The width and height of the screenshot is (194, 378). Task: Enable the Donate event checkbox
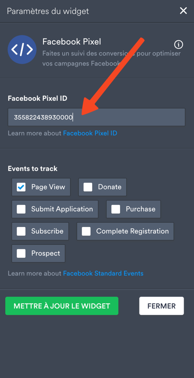coord(88,187)
